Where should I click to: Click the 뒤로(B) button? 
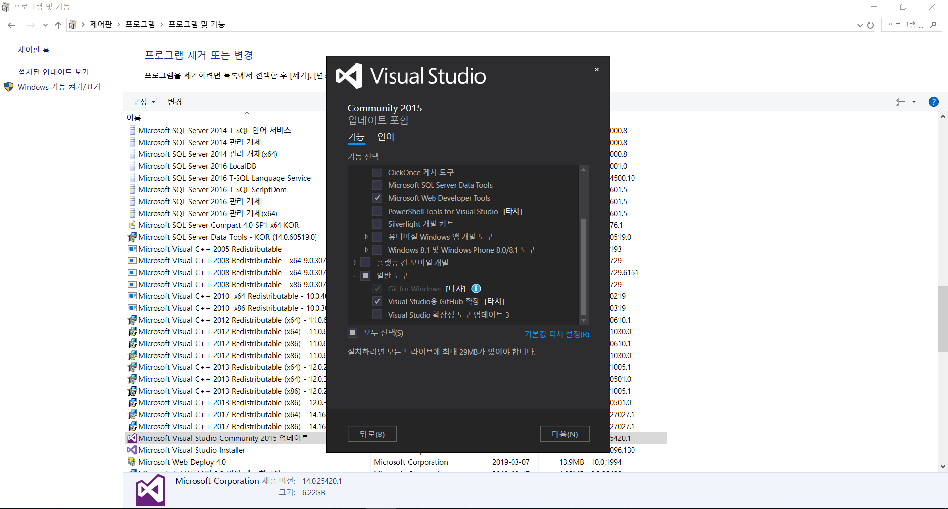tap(372, 434)
